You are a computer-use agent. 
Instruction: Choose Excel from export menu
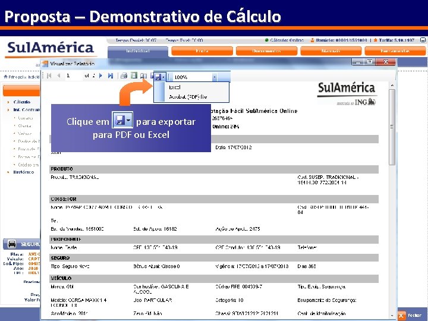point(175,87)
